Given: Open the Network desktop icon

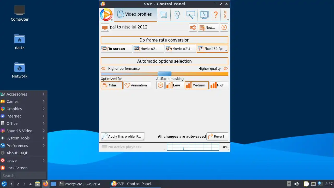Looking at the screenshot, I should click(20, 70).
